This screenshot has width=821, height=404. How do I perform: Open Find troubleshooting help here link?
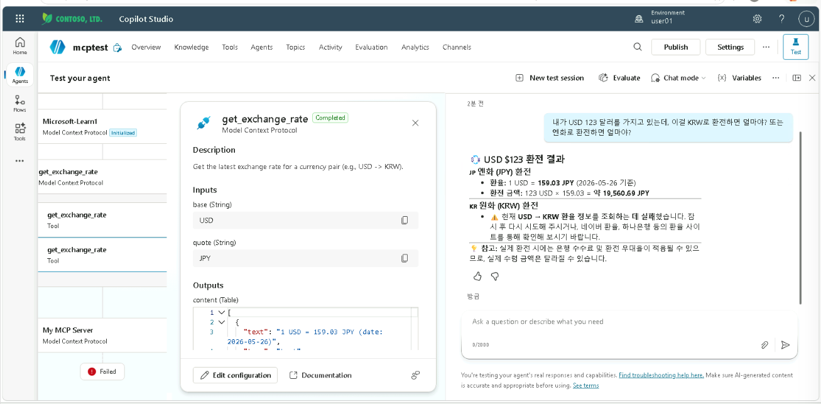tap(661, 375)
